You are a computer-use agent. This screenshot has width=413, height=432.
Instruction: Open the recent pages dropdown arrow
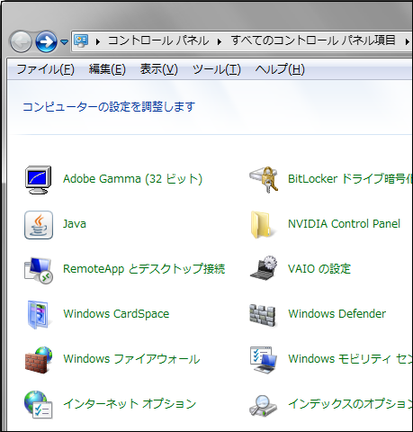pos(64,42)
